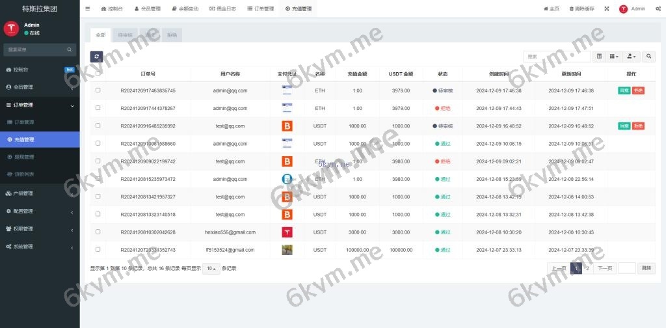
Task: Enter fullscreen mode via expand icon
Action: pos(607,9)
